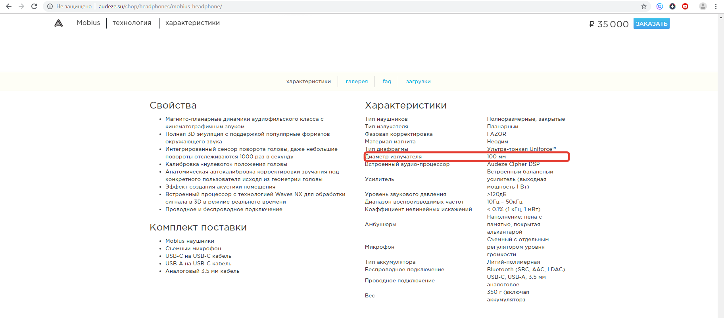Click the Audeze logo icon
Image resolution: width=724 pixels, height=318 pixels.
tap(59, 23)
